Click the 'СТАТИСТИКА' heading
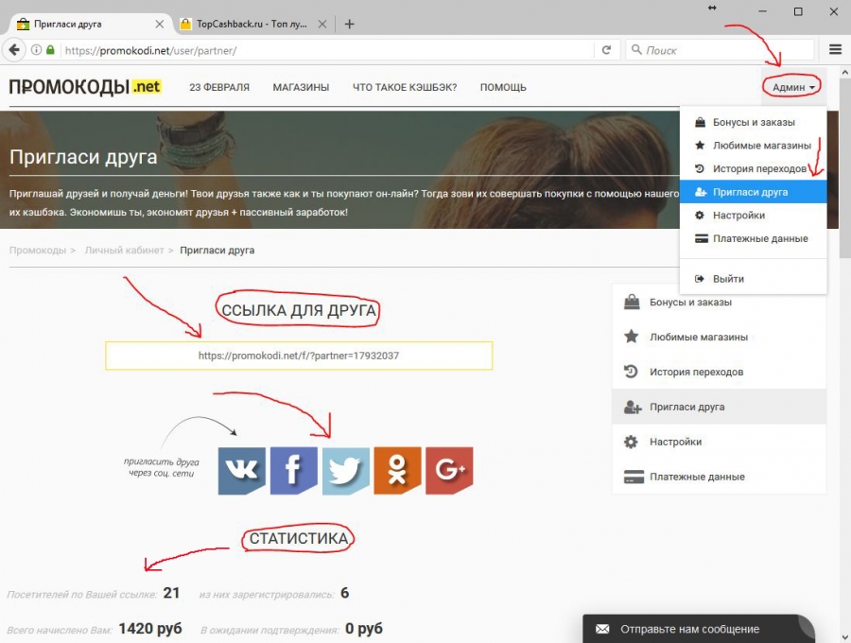Viewport: 851px width, 643px height. click(x=299, y=538)
